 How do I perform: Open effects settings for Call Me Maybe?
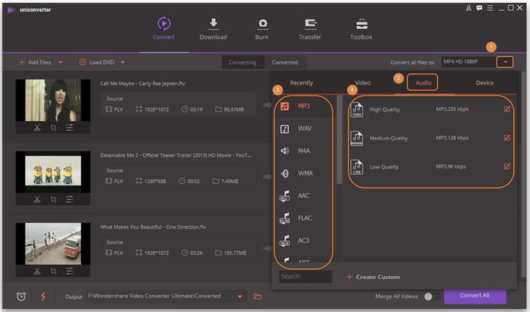click(70, 128)
